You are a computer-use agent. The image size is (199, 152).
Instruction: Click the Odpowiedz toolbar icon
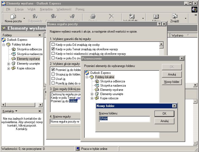point(35,16)
